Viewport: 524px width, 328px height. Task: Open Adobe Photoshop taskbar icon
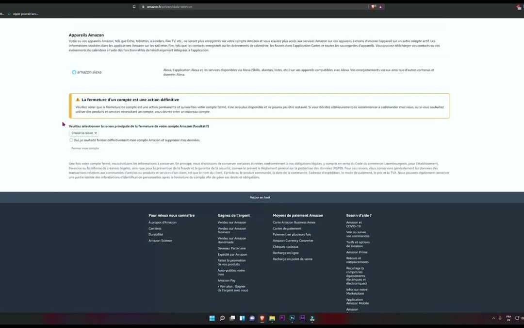click(292, 318)
